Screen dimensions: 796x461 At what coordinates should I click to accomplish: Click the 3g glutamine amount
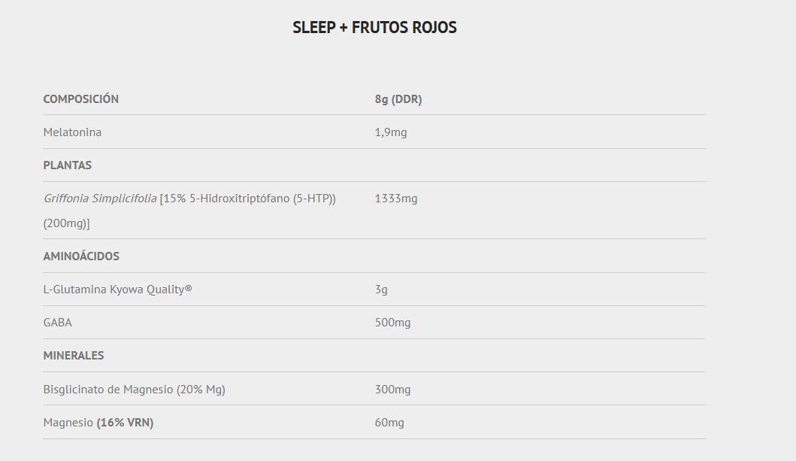tap(381, 290)
